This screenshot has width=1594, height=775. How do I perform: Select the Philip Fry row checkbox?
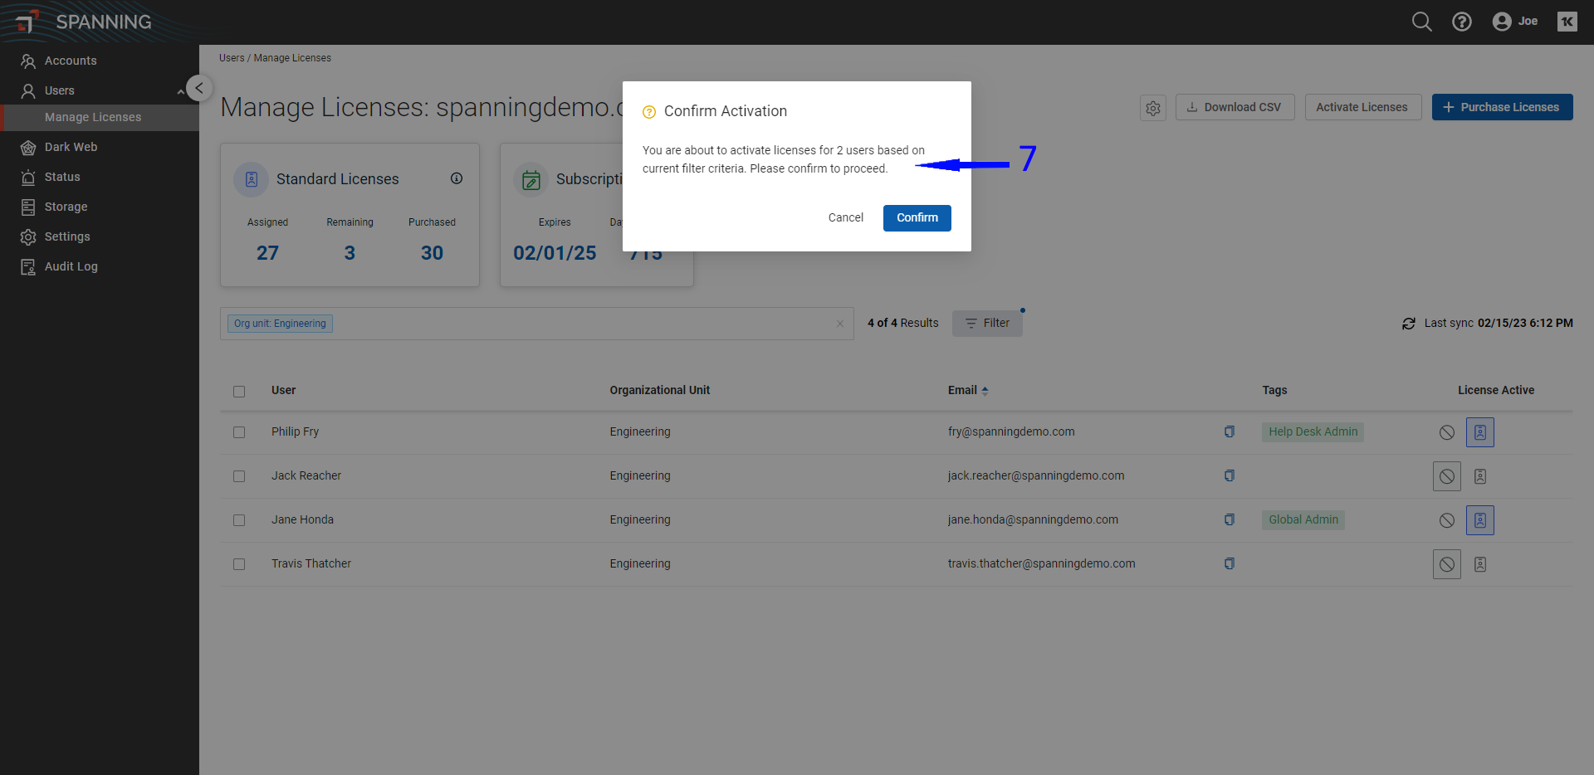tap(239, 432)
